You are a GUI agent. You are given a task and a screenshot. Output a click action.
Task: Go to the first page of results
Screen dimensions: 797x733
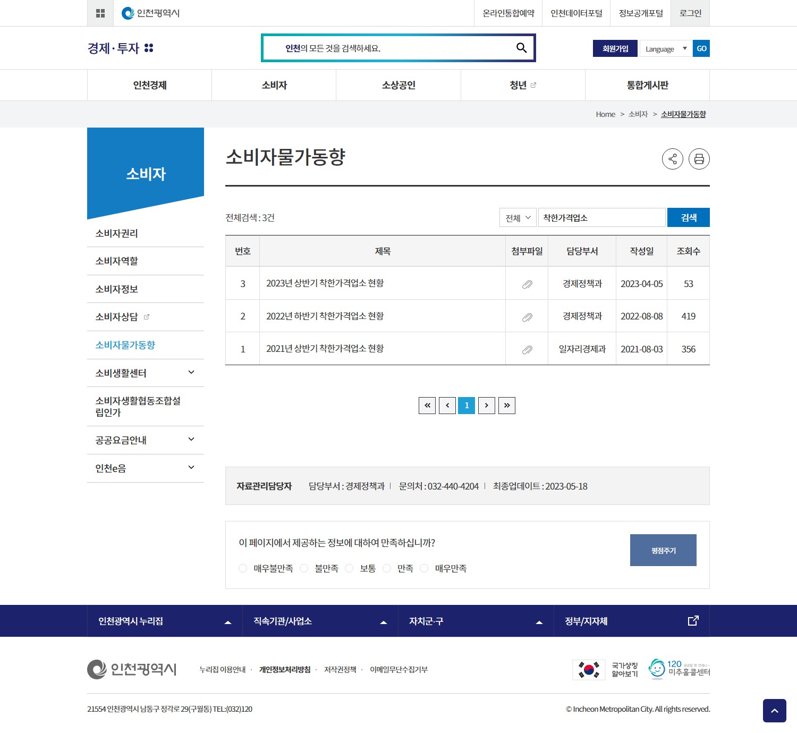427,406
